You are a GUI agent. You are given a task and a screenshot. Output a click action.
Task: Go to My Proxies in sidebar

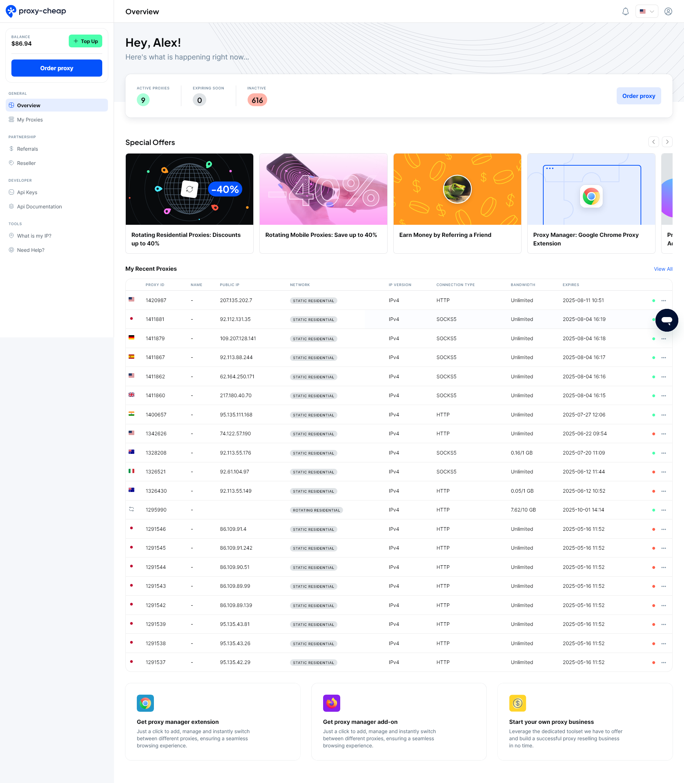coord(30,120)
